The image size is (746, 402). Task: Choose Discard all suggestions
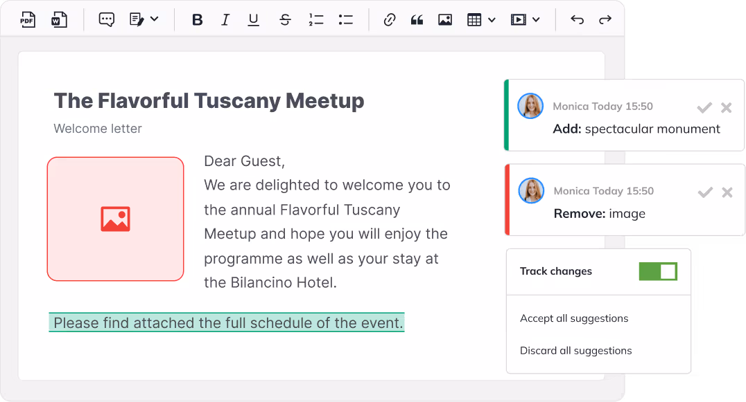tap(575, 350)
